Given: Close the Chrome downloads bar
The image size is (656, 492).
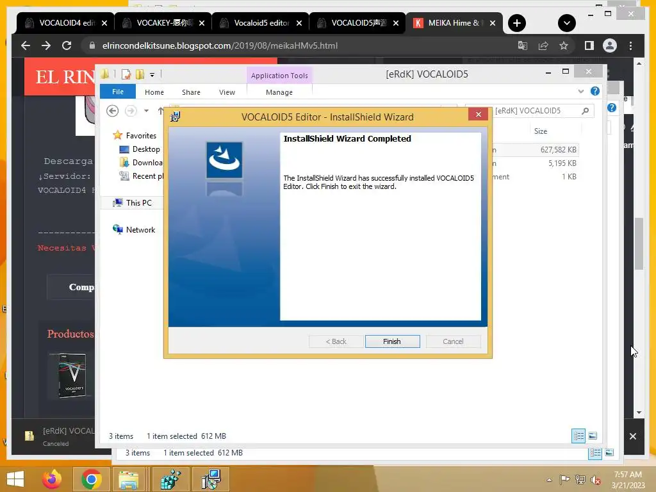Looking at the screenshot, I should tap(632, 436).
